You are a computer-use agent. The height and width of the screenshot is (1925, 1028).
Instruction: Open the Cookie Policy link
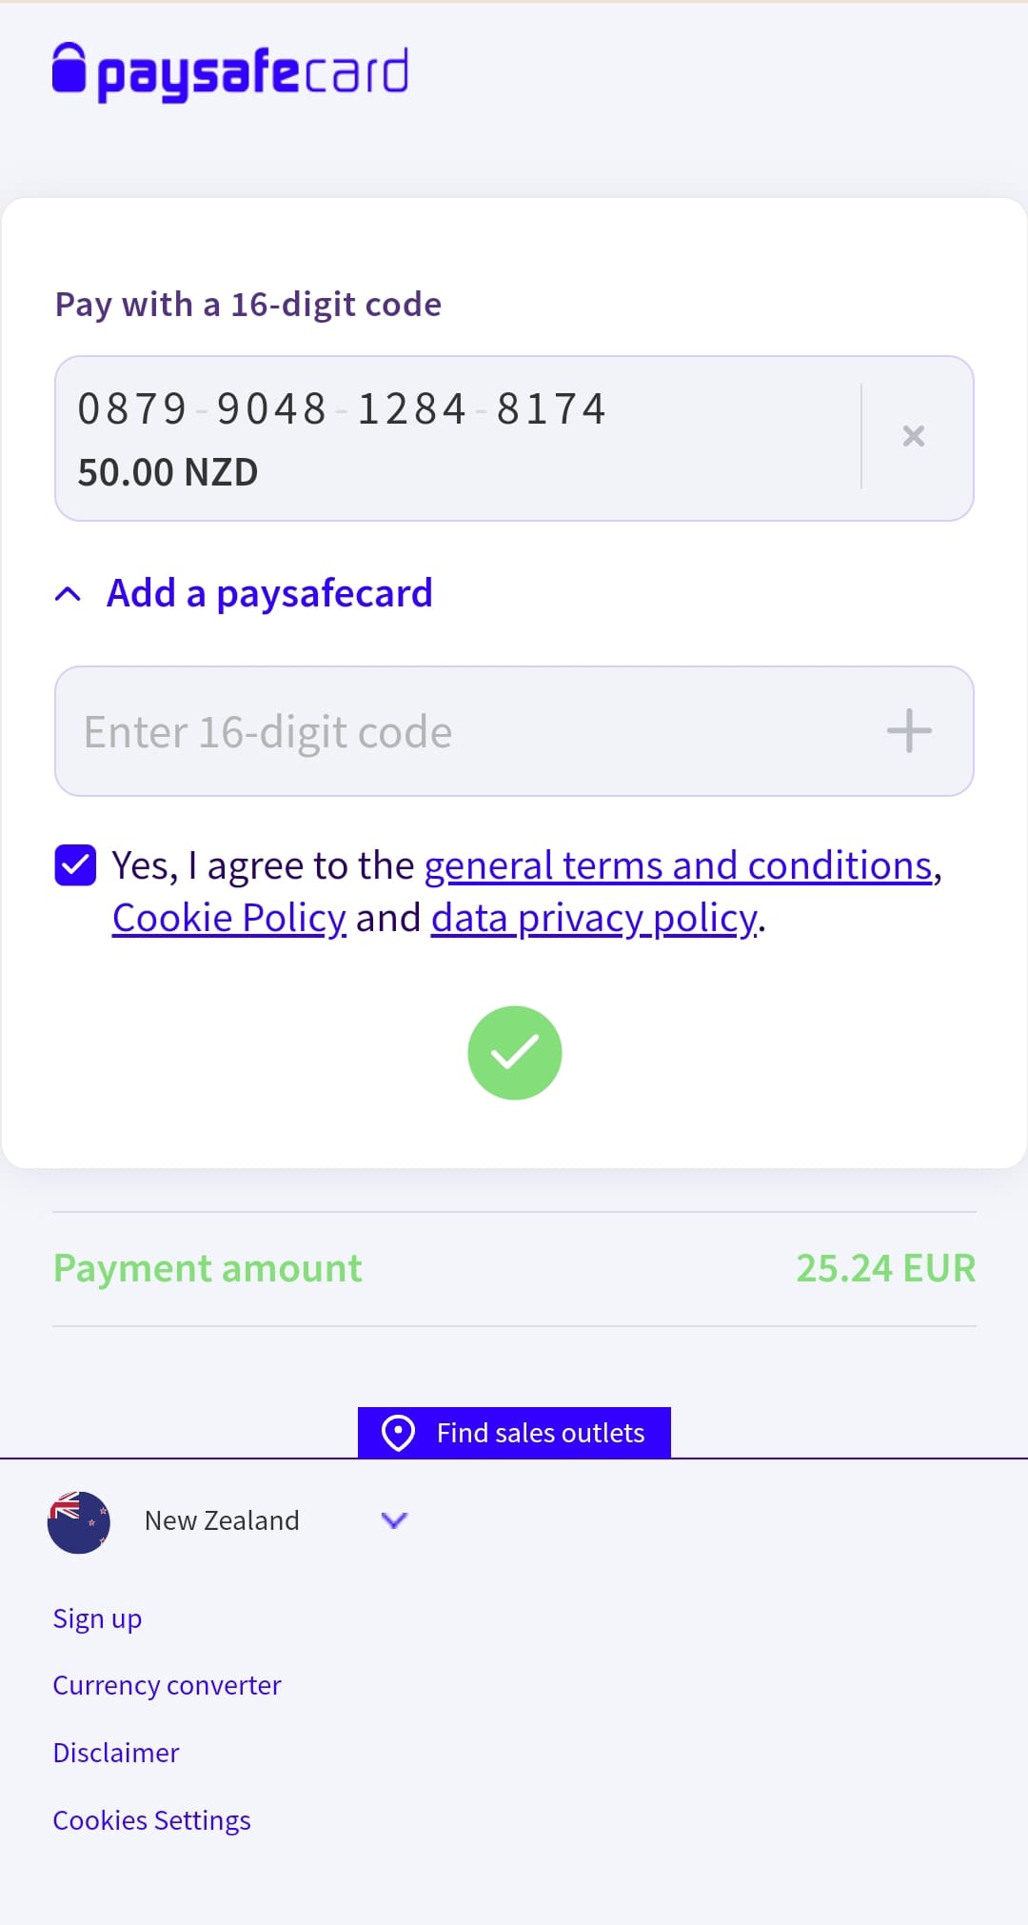point(228,918)
